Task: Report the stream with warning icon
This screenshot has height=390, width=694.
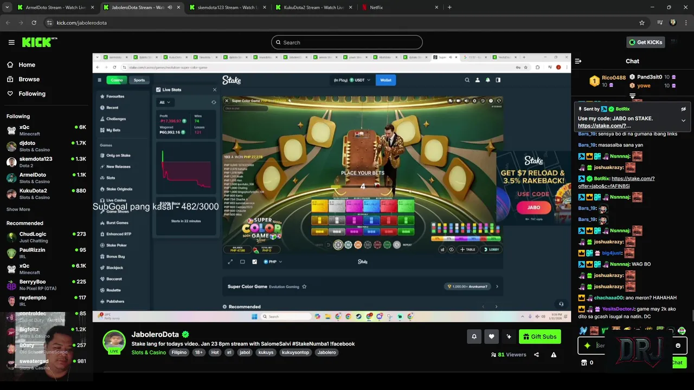Action: 554,355
